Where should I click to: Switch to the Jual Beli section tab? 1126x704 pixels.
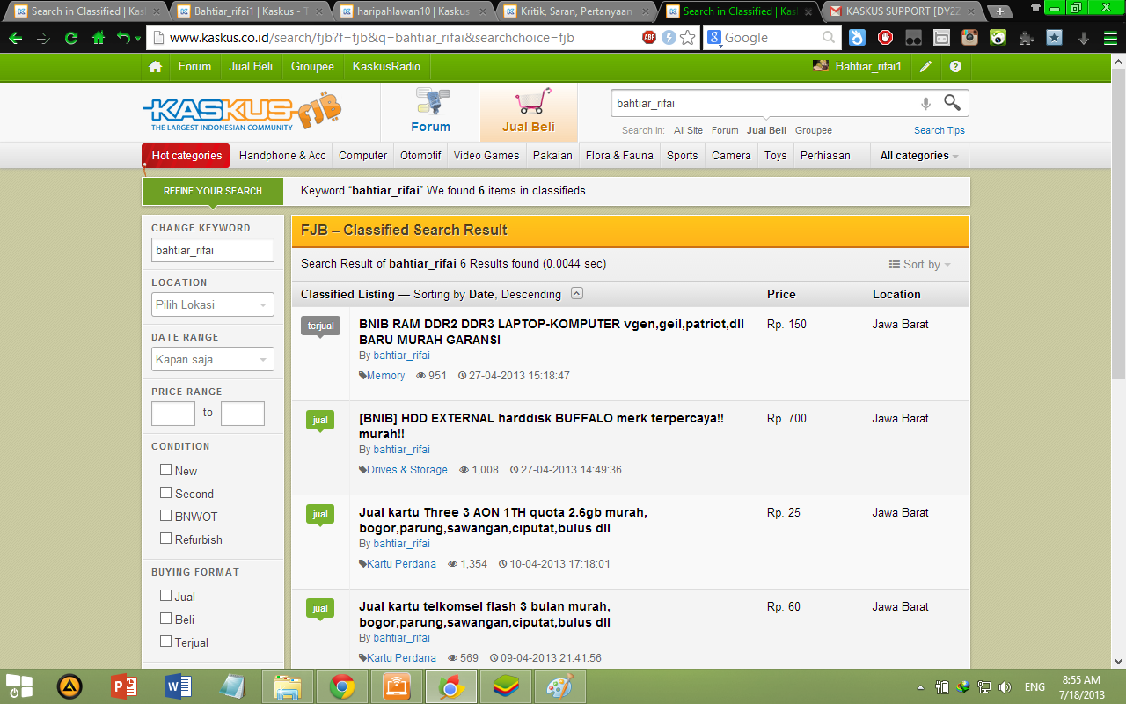pyautogui.click(x=528, y=113)
